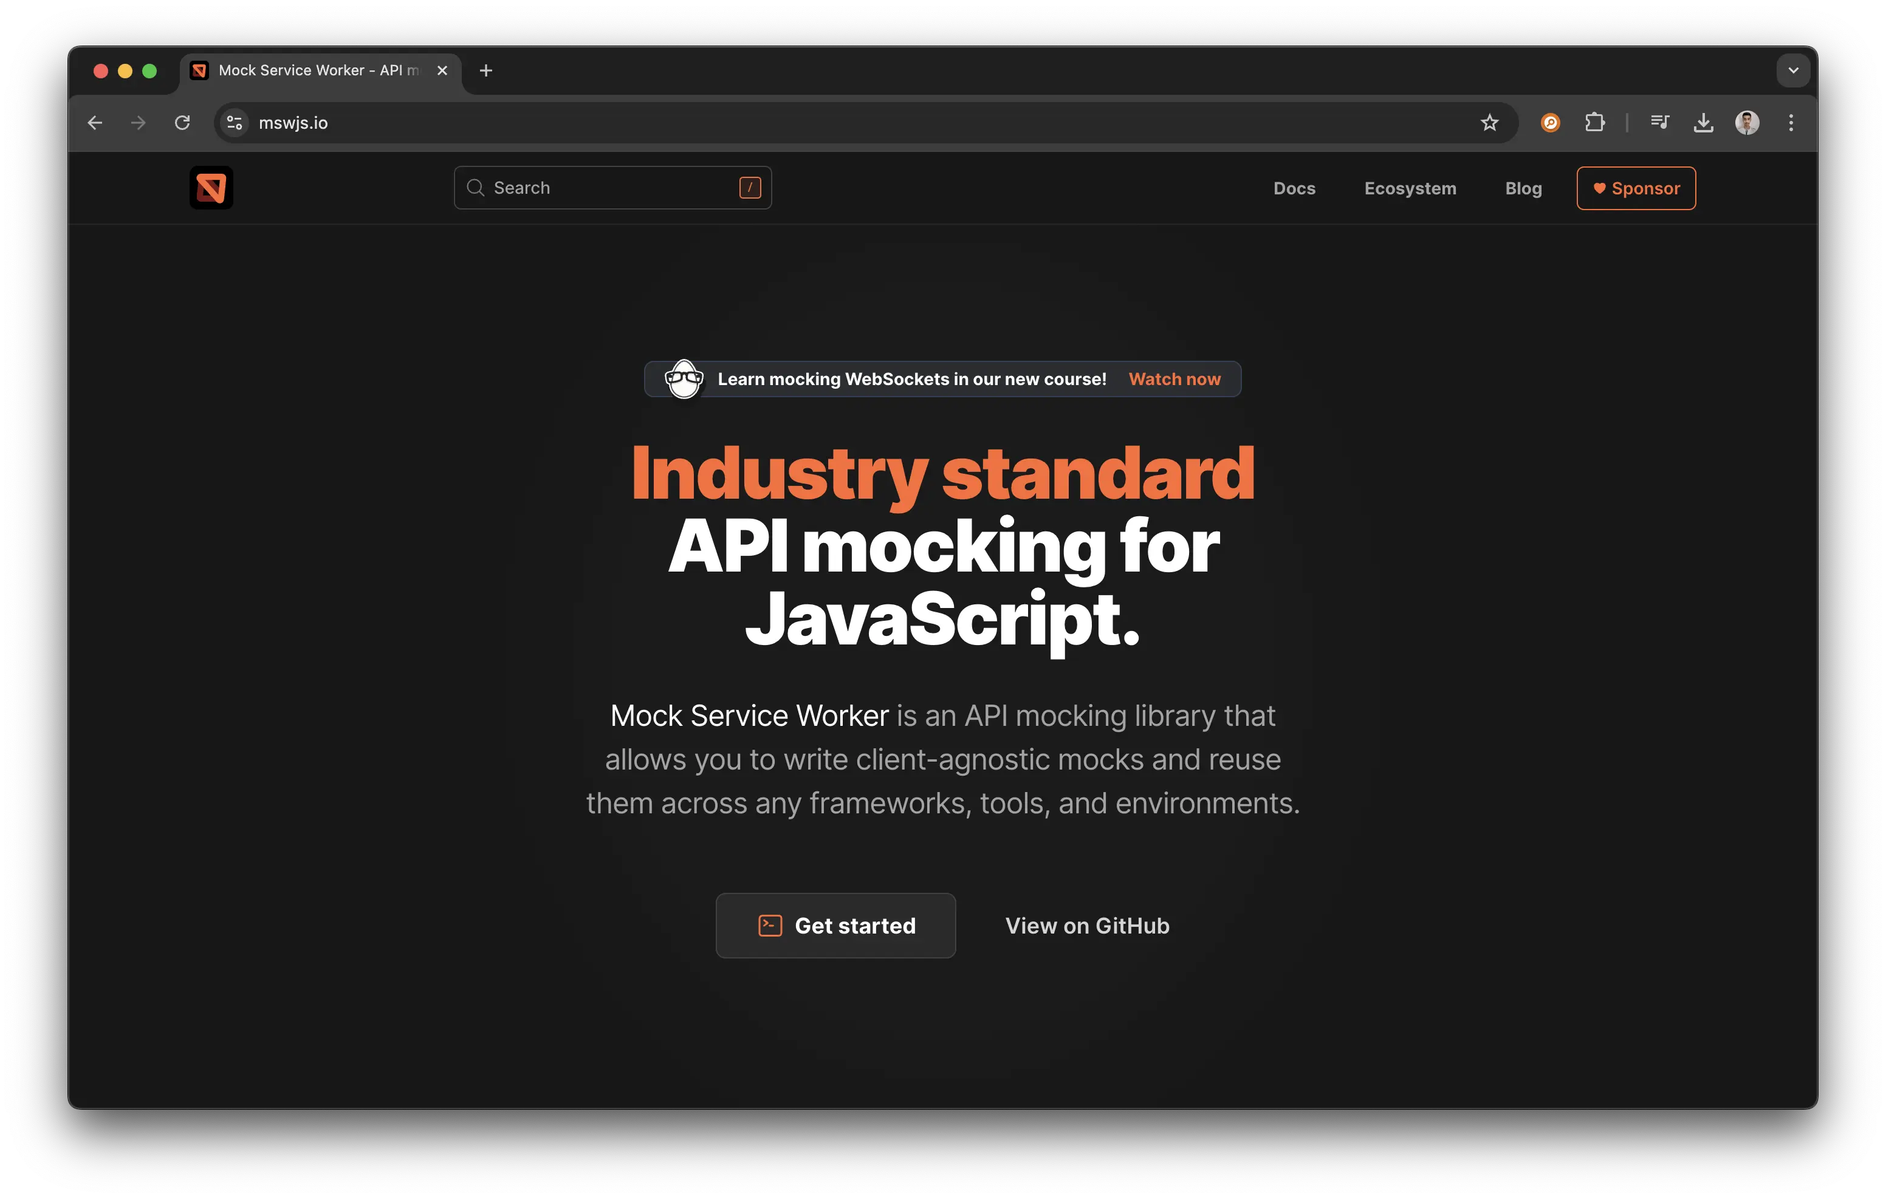
Task: Click the browser forward arrow
Action: coord(139,123)
